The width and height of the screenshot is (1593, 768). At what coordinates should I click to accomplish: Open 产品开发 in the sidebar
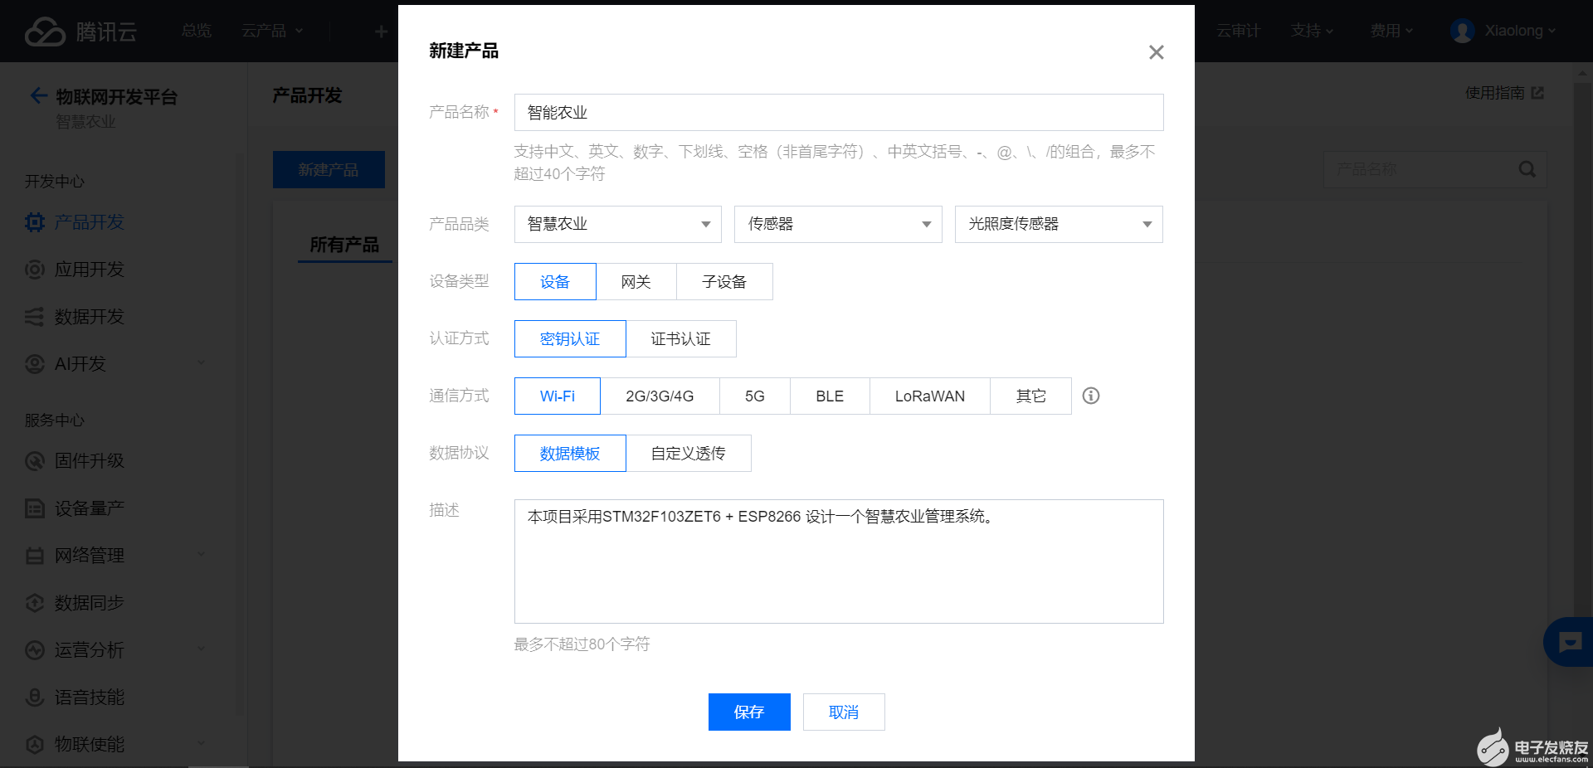click(x=90, y=222)
